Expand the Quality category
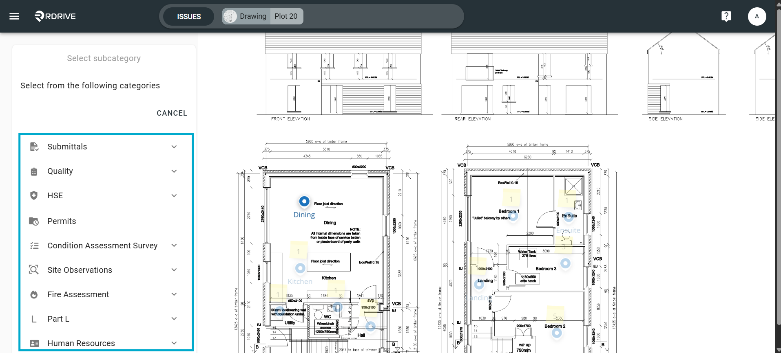This screenshot has height=353, width=781. click(174, 171)
